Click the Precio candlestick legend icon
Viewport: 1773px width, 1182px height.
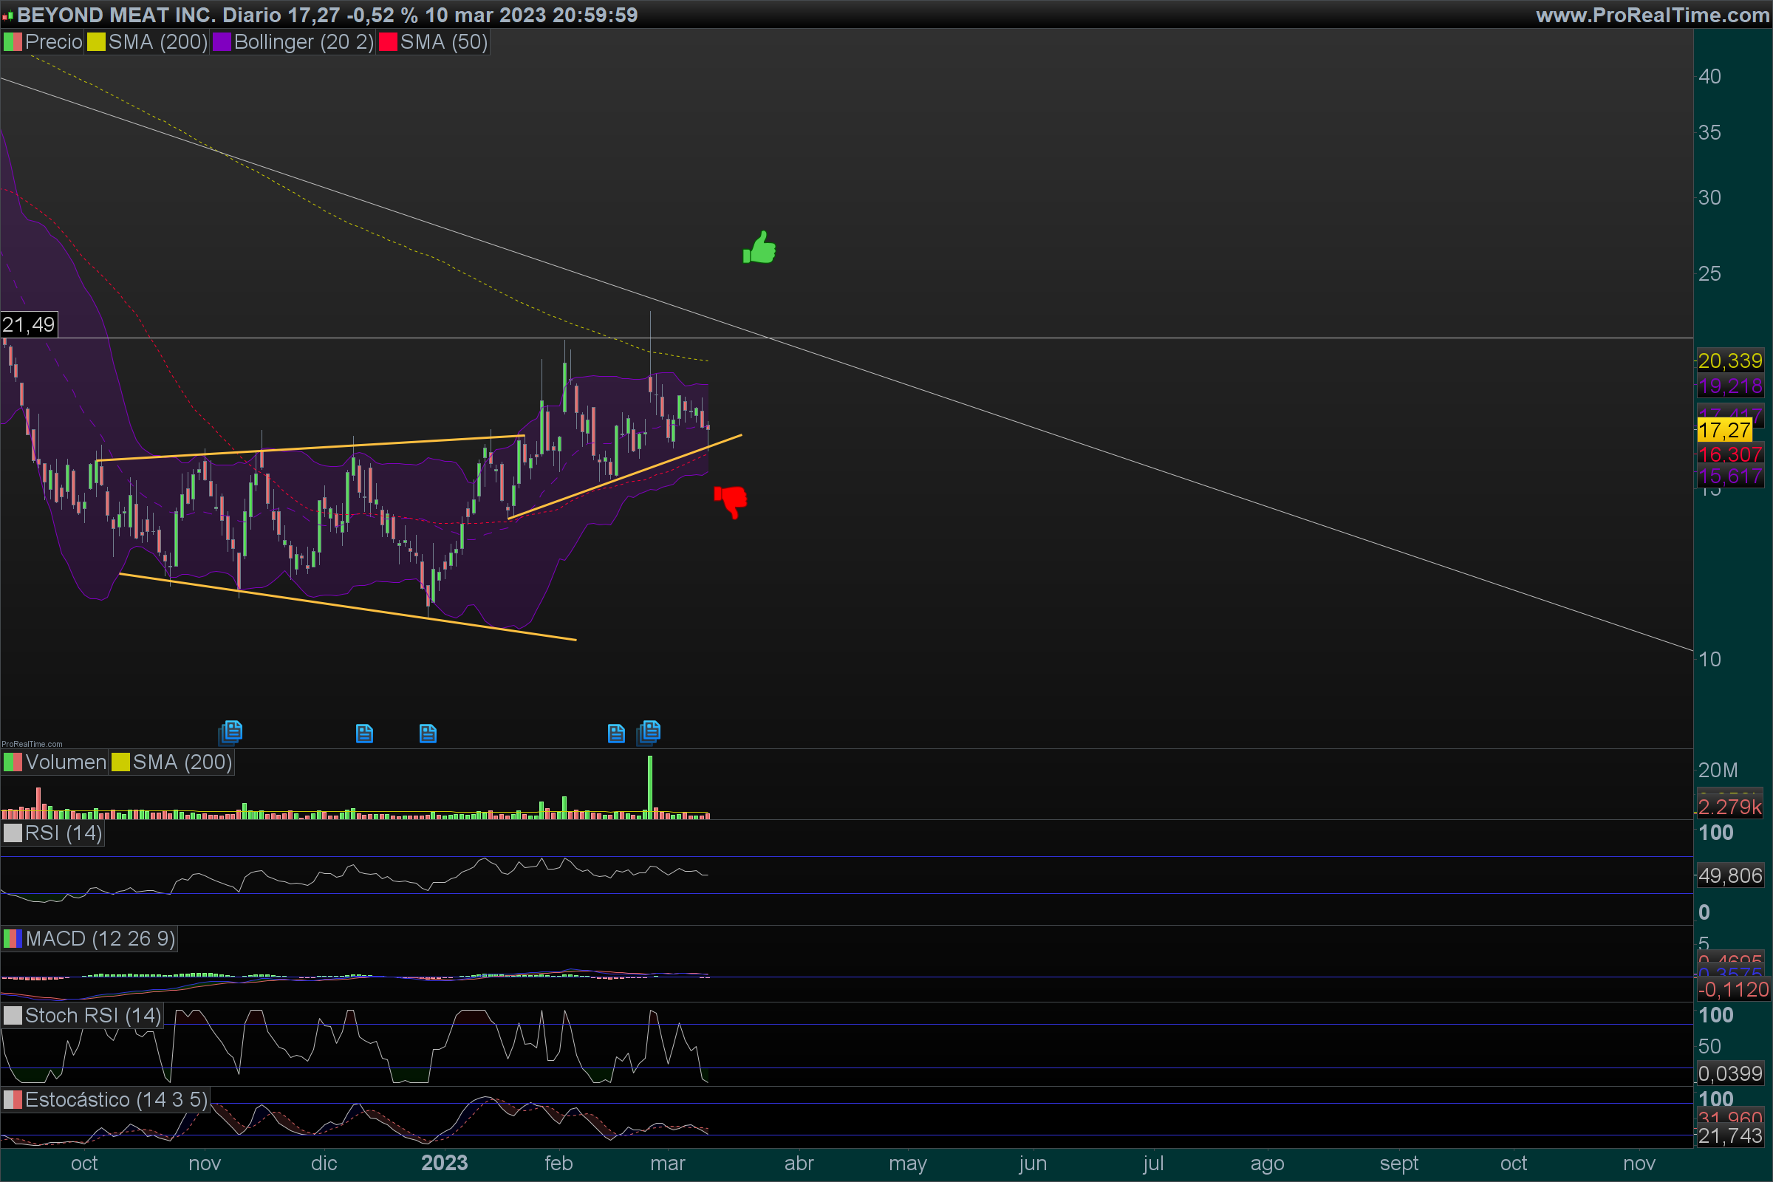(x=13, y=42)
